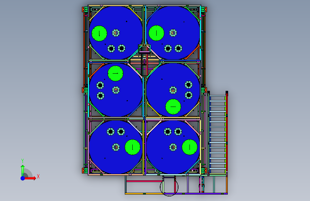Select the black circle outline on the bottom platform frame
The height and width of the screenshot is (201, 310).
[169, 187]
